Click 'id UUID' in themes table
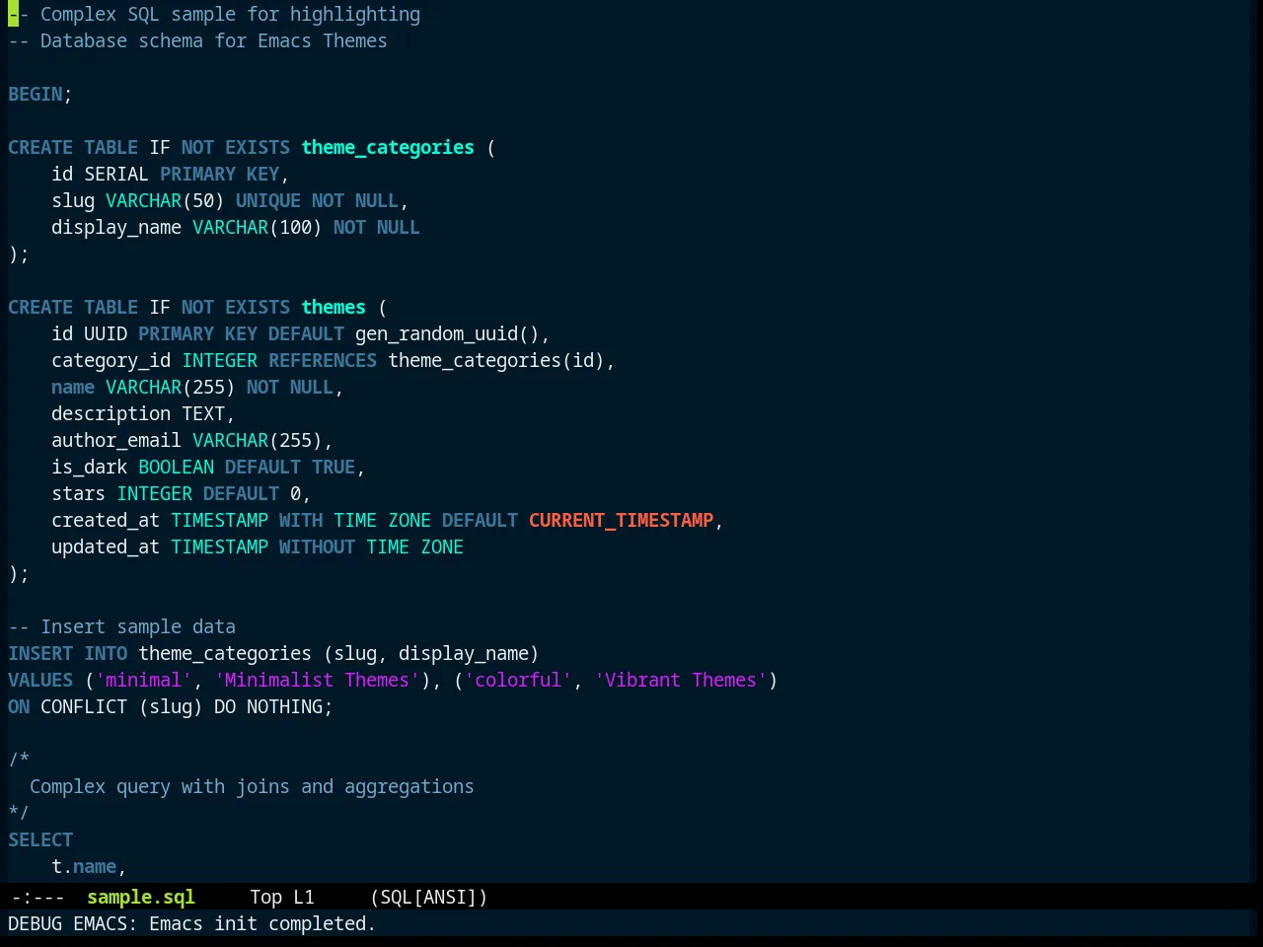The image size is (1263, 947). pyautogui.click(x=89, y=333)
